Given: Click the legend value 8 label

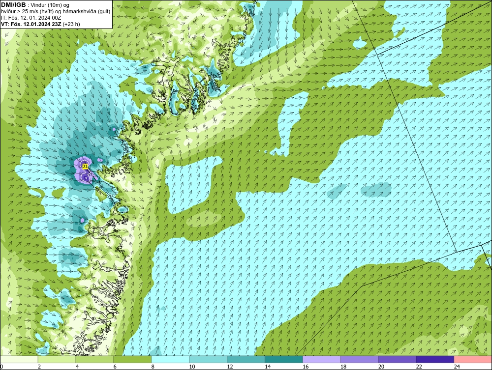Looking at the screenshot, I should coord(154,367).
